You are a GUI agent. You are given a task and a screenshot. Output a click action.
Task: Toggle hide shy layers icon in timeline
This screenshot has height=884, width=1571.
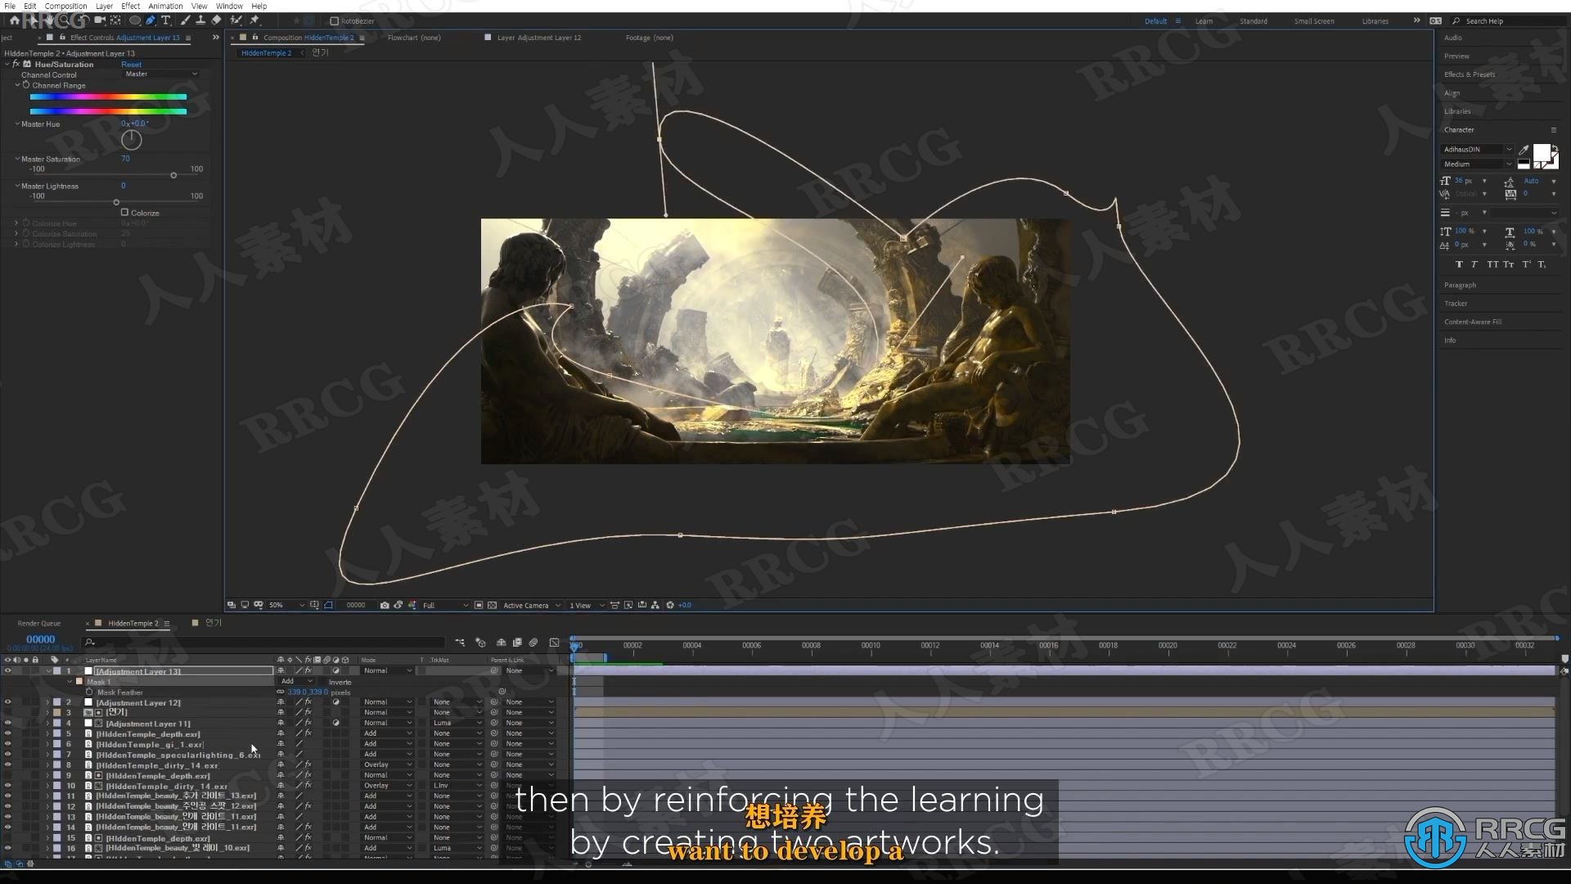click(x=501, y=643)
